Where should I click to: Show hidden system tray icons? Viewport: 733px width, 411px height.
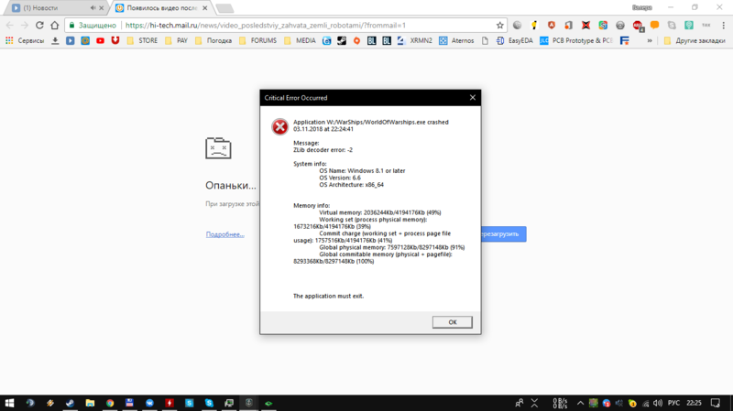(x=580, y=403)
